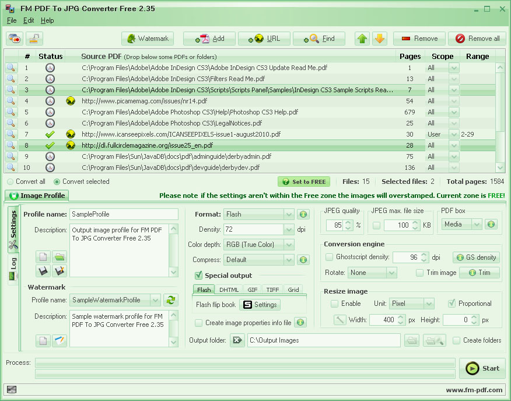This screenshot has height=401, width=511.
Task: Open the Color depth dropdown
Action: click(289, 245)
